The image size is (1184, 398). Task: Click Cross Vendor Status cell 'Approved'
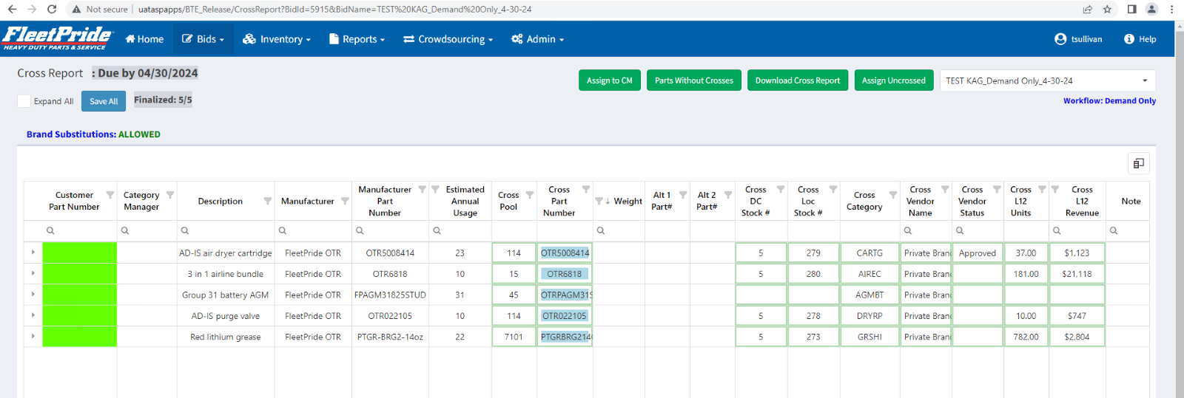coord(978,253)
